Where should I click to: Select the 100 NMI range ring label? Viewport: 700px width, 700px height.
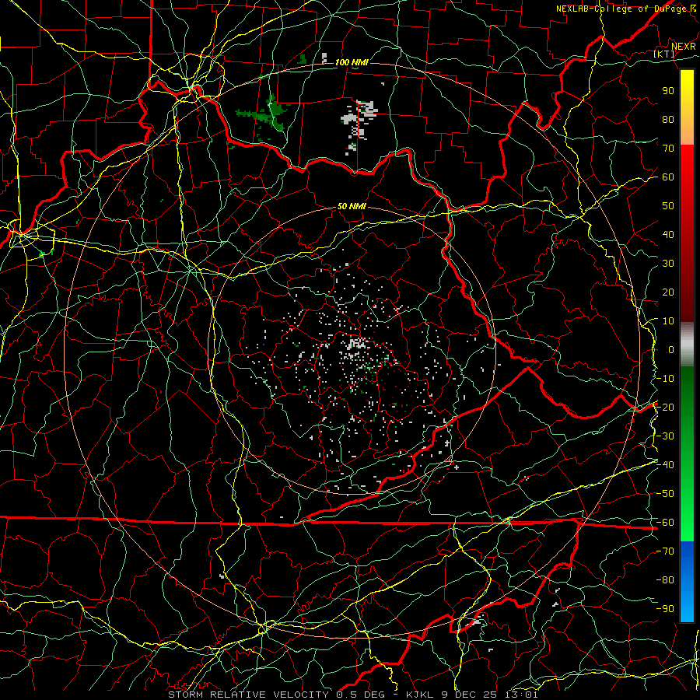click(x=352, y=62)
